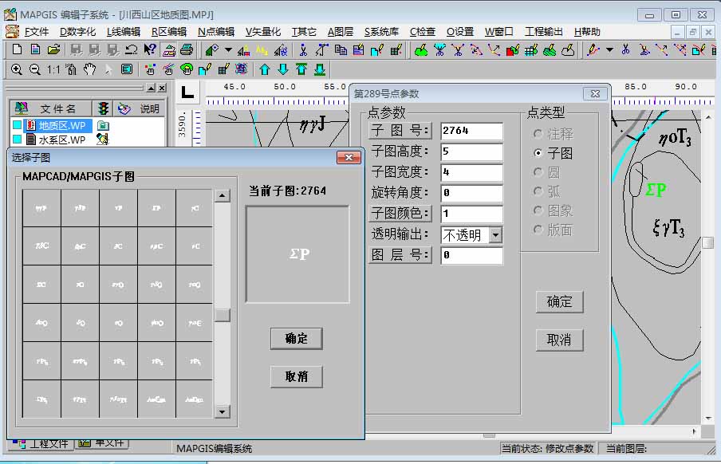Select the 子图 point type radio
The width and height of the screenshot is (721, 464).
[x=538, y=153]
